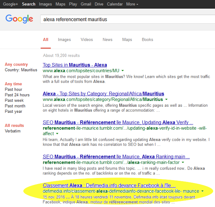Expand arrow next to Regional/Africa/Mauritius URL
The height and width of the screenshot is (207, 215).
166,100
